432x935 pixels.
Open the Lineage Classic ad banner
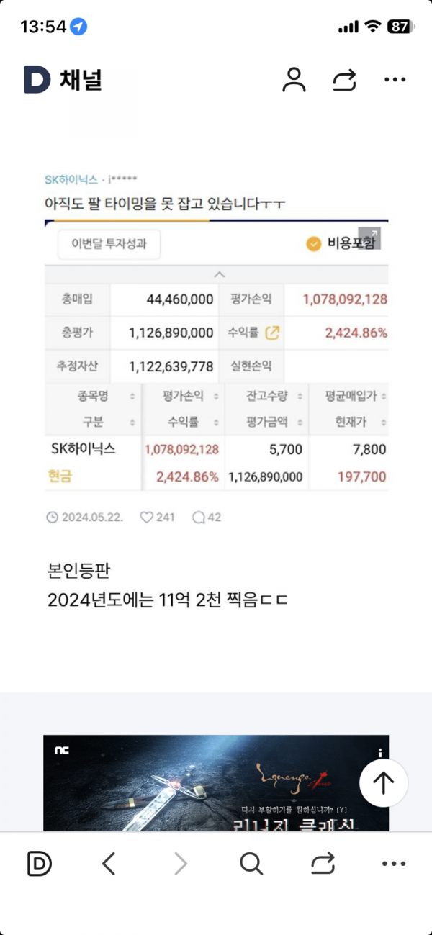click(x=216, y=783)
